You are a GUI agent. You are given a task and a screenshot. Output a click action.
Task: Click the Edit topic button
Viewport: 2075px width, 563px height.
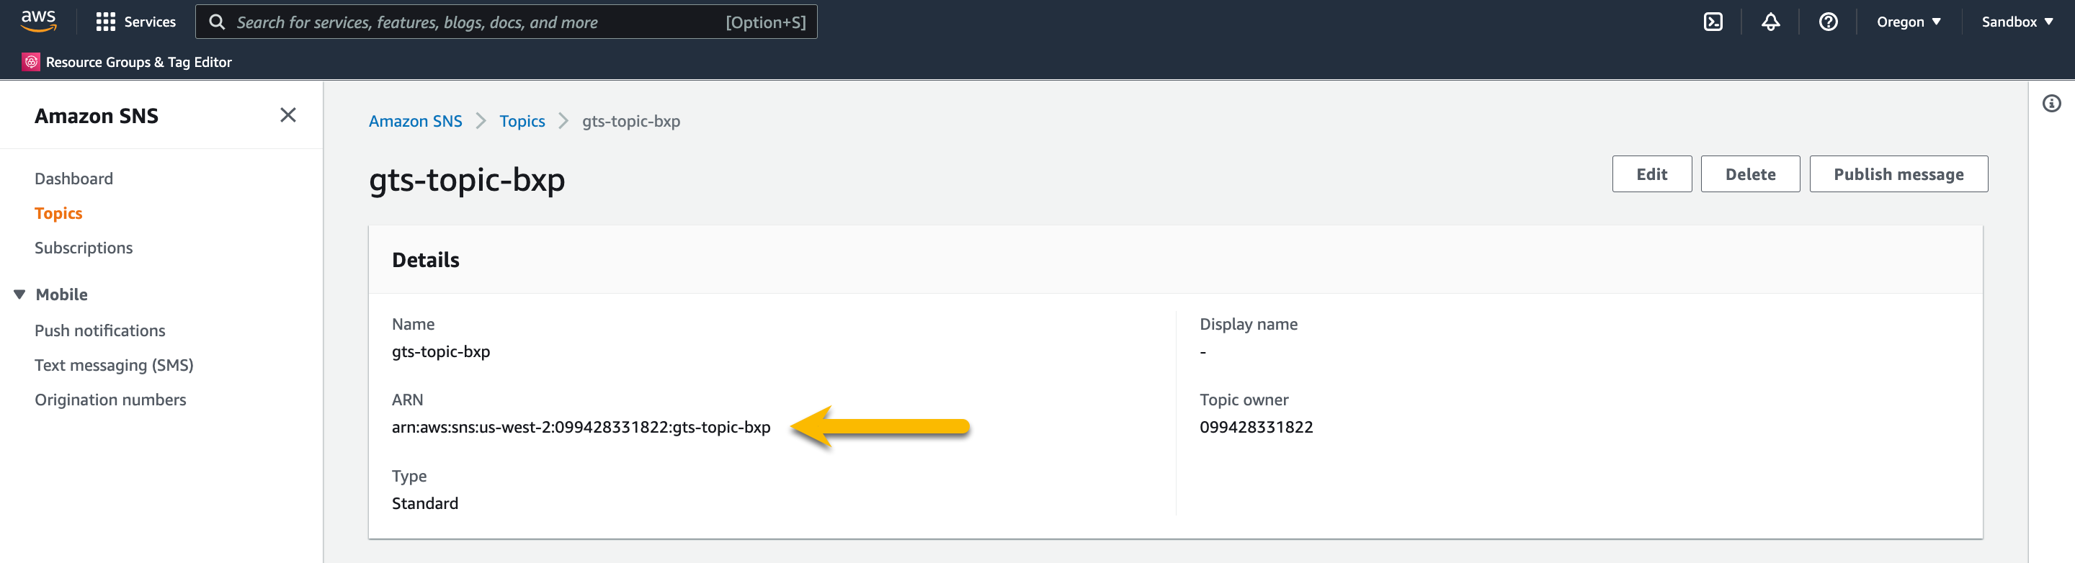point(1651,174)
